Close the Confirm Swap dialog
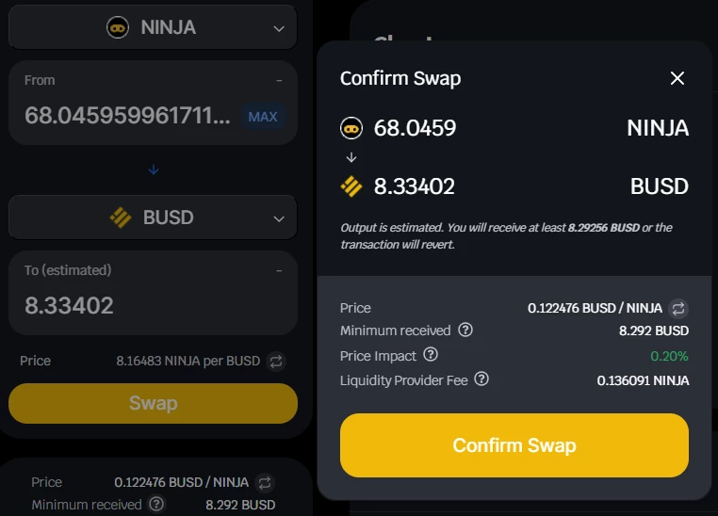The image size is (718, 516). (x=677, y=78)
